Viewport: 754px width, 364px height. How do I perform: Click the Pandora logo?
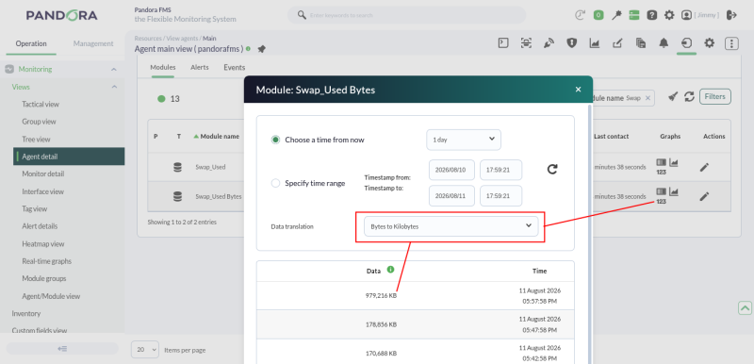click(62, 15)
